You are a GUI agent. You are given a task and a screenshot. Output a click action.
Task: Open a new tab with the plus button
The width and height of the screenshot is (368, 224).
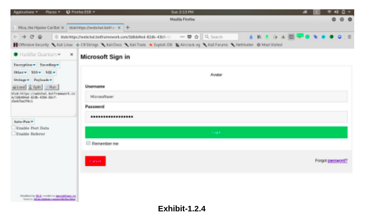[x=127, y=27]
